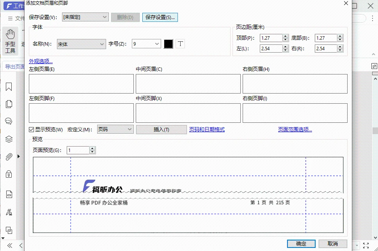Click the vertical scrollbar thumb on the right

click(375, 131)
